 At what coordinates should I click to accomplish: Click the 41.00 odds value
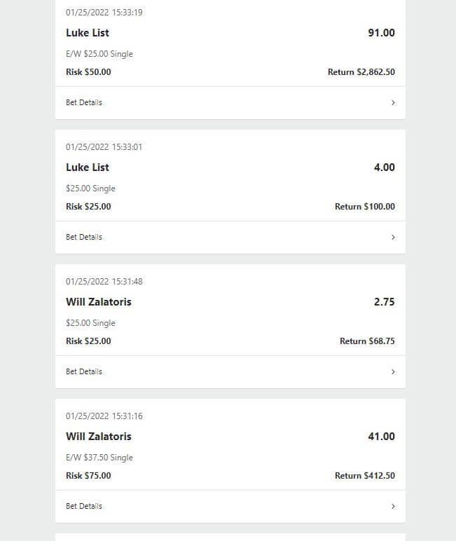click(x=381, y=437)
